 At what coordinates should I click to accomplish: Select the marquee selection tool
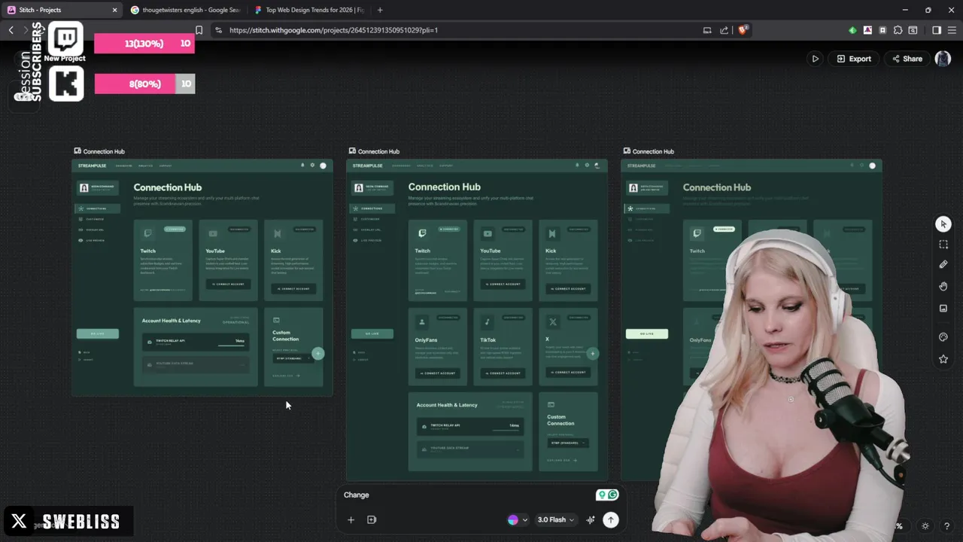tap(943, 245)
